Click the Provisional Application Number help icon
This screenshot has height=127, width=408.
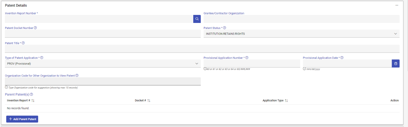[247, 58]
